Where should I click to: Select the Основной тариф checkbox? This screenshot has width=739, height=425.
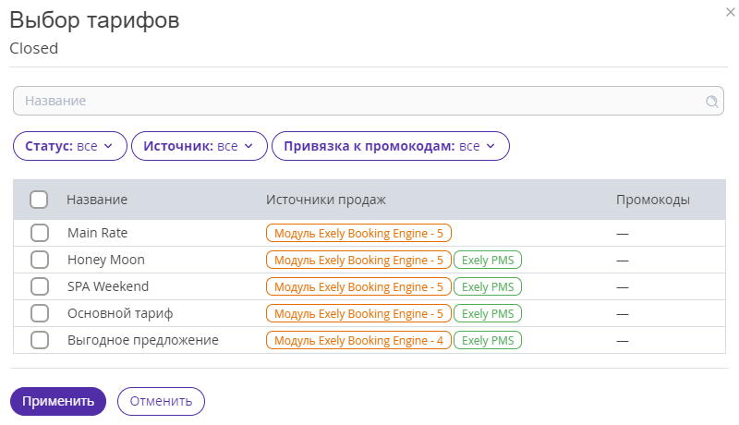(40, 313)
